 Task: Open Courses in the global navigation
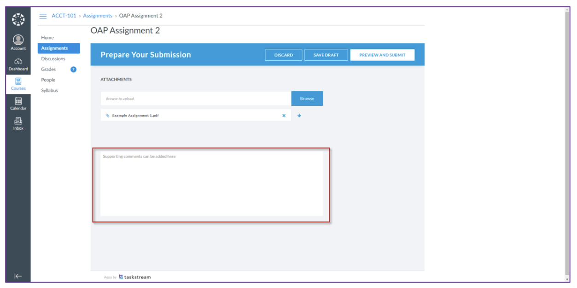click(x=18, y=84)
